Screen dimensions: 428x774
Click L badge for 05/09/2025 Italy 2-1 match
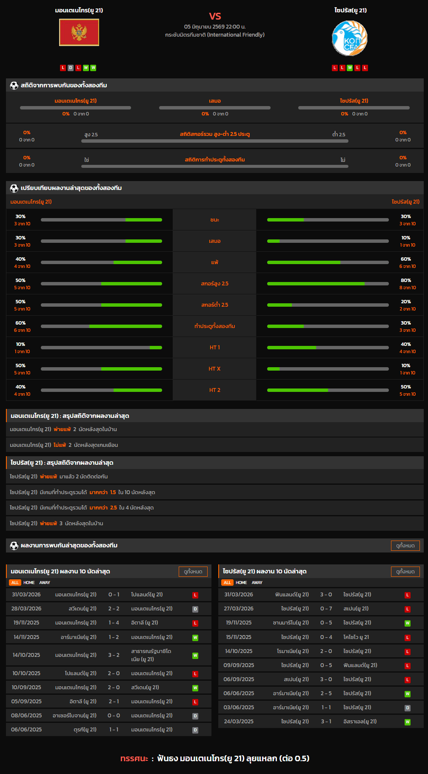click(195, 702)
